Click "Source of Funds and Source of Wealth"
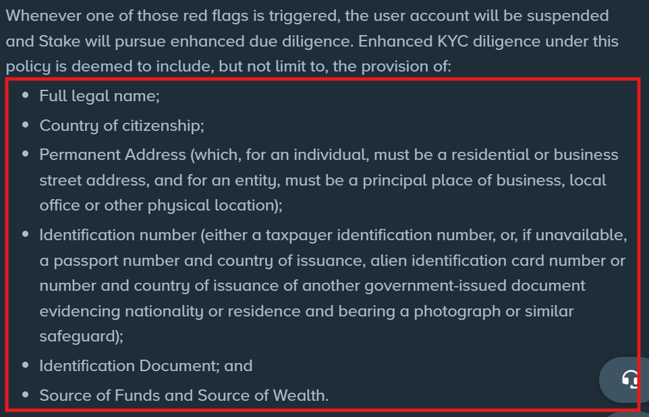This screenshot has width=649, height=417. (184, 395)
